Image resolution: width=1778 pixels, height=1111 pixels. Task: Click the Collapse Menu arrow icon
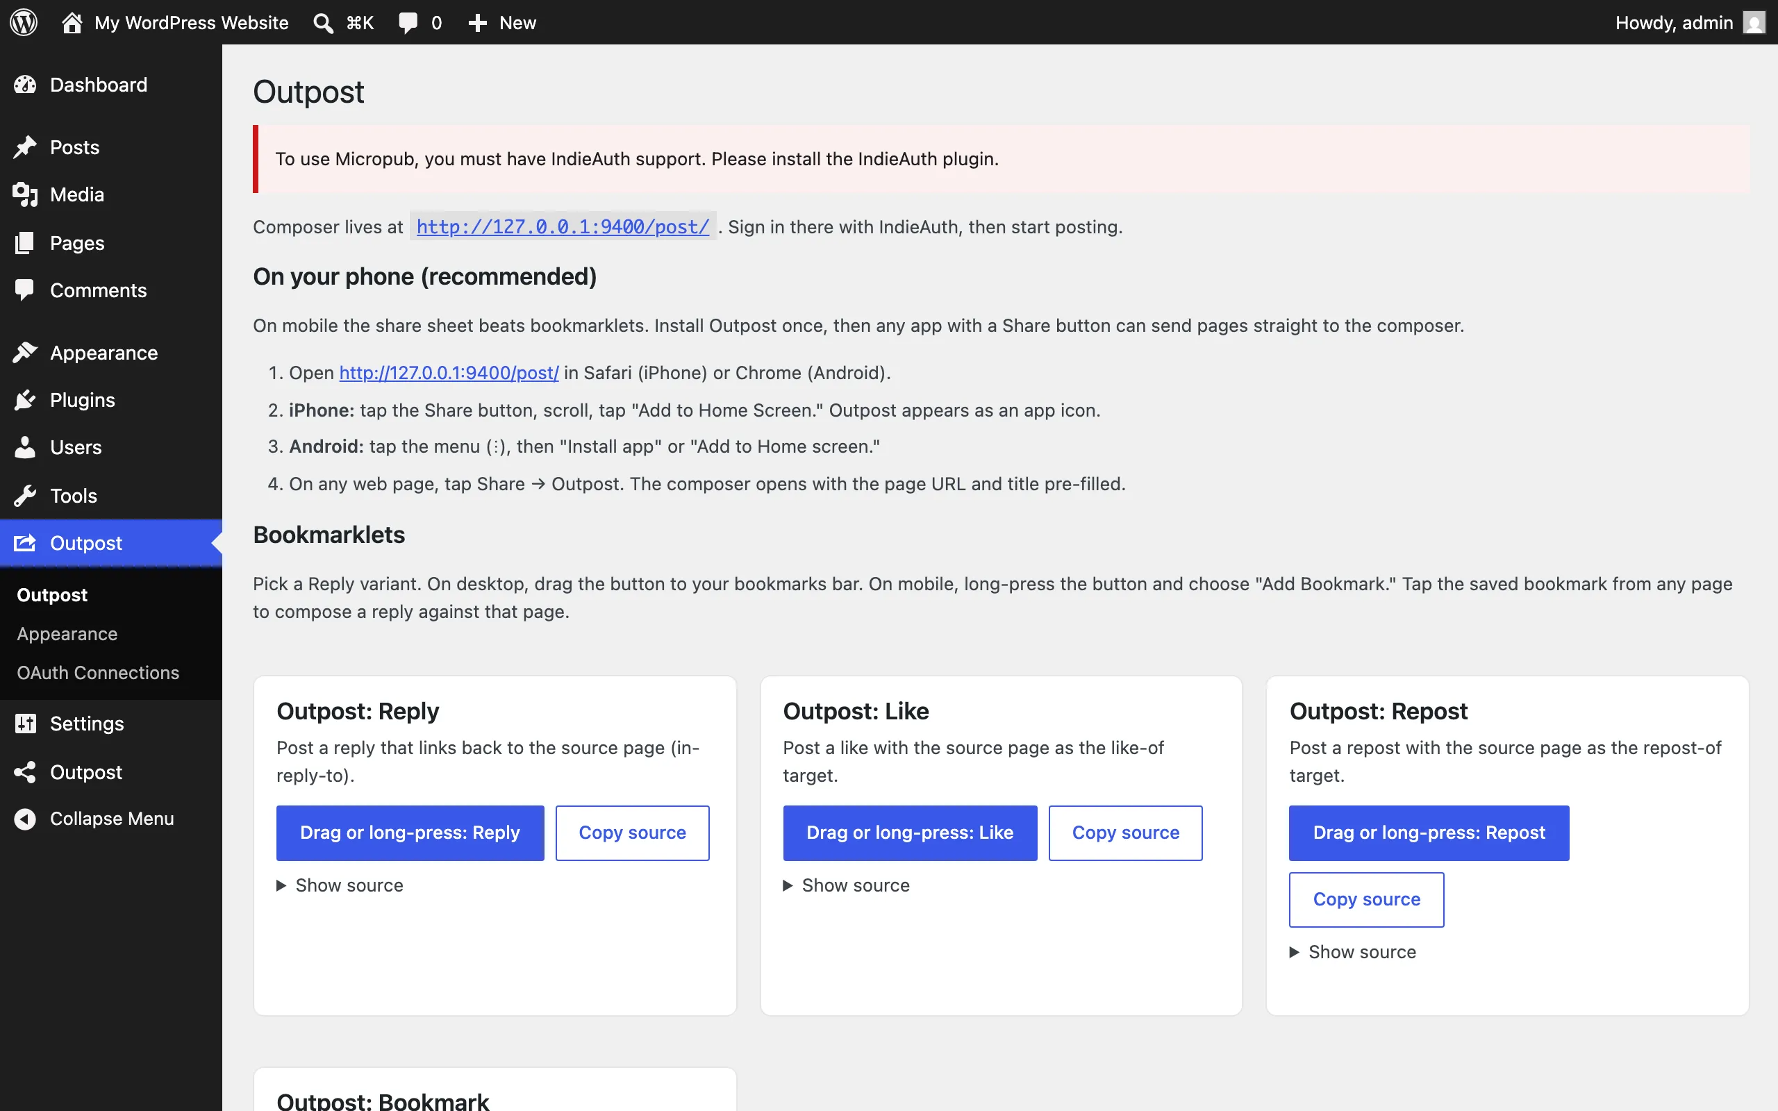[25, 819]
